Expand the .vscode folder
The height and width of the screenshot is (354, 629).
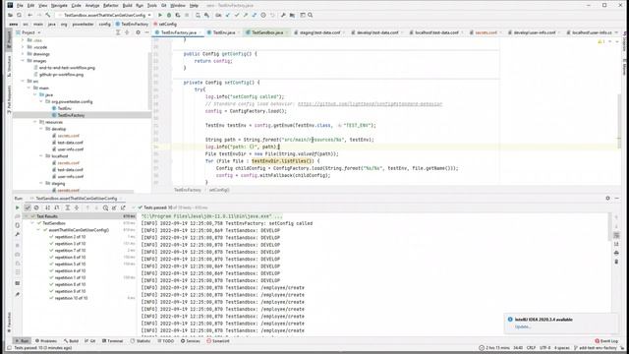23,47
